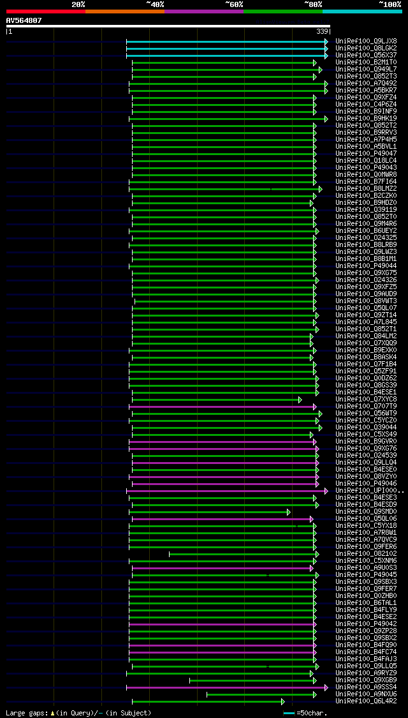The width and height of the screenshot is (408, 718).
Task: Select the UniRef100_Q8VWT3 label
Action: coord(366,301)
